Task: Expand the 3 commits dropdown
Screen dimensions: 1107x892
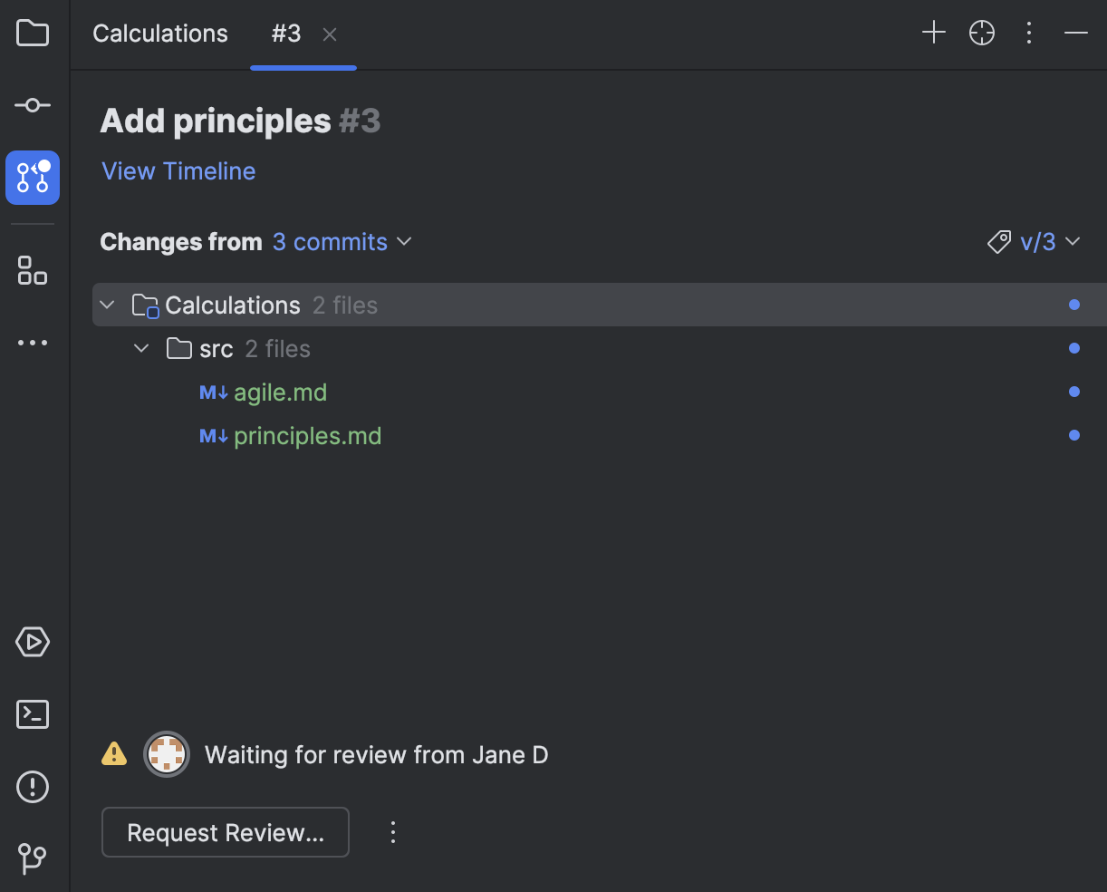Action: coord(342,241)
